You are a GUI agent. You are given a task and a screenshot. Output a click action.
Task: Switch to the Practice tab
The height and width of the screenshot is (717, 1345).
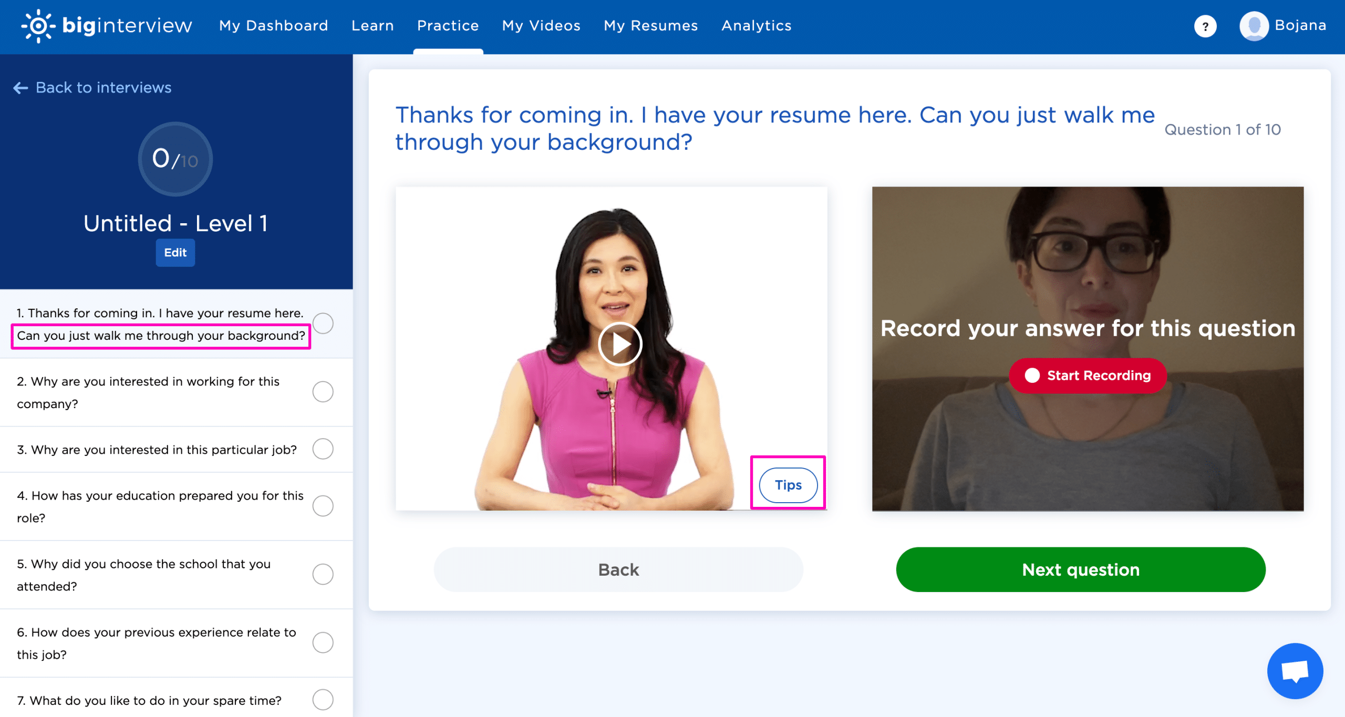click(448, 26)
